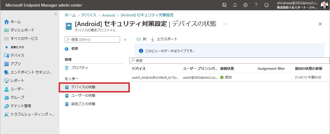
Task: Click the 列 columns button
Action: tap(141, 39)
